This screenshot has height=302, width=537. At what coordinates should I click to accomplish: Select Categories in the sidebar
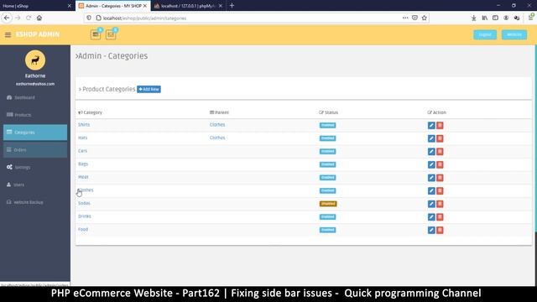pyautogui.click(x=35, y=133)
